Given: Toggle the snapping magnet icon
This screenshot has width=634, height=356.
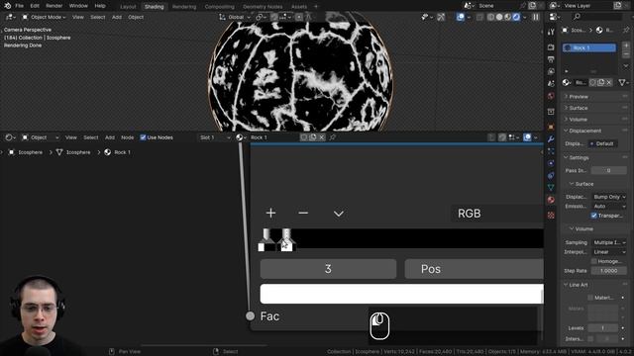Looking at the screenshot, I should coord(274,17).
